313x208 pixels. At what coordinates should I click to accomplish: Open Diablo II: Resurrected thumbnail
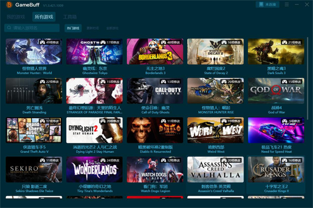tap(155, 130)
